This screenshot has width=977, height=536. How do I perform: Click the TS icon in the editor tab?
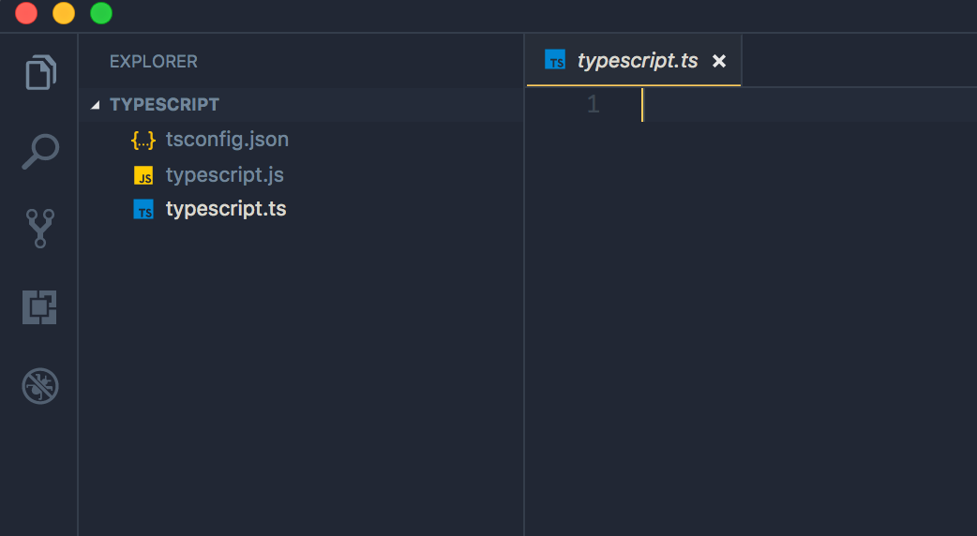pyautogui.click(x=555, y=60)
